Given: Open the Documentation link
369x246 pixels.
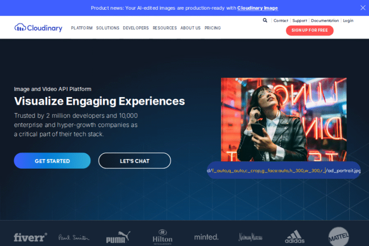Looking at the screenshot, I should pos(325,21).
